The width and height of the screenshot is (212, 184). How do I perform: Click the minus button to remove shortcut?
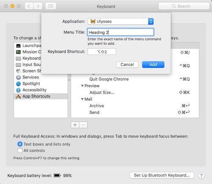click(84, 125)
